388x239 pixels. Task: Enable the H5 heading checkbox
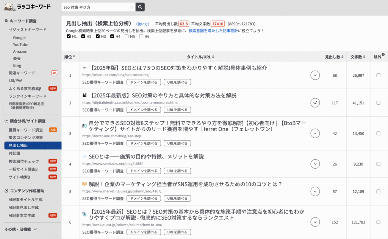coord(127,36)
